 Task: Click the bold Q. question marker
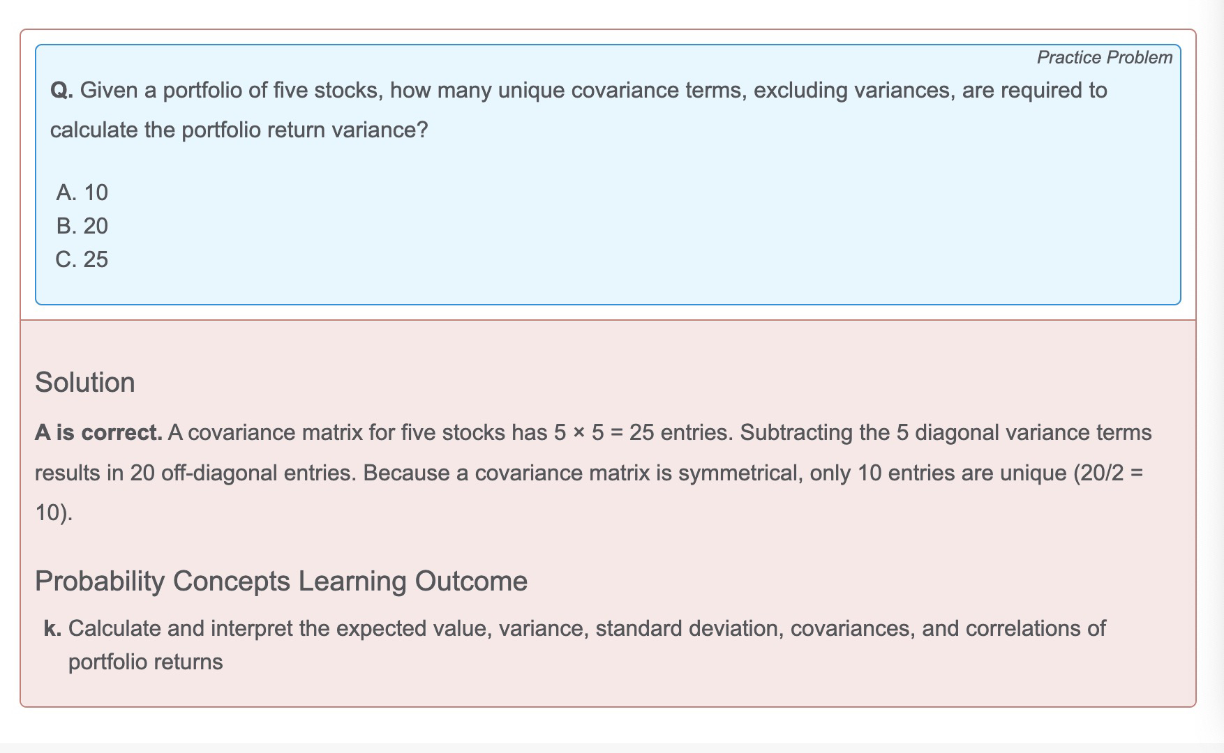(x=61, y=91)
